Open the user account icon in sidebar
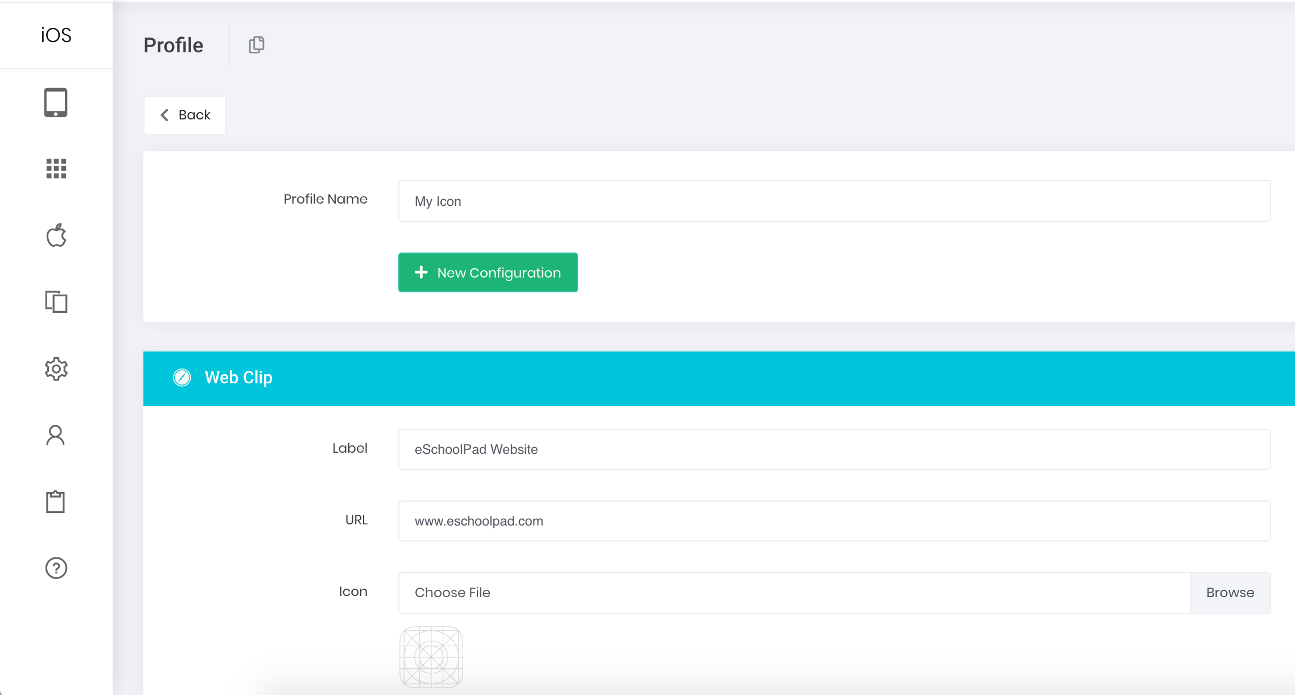Viewport: 1295px width, 695px height. (56, 435)
